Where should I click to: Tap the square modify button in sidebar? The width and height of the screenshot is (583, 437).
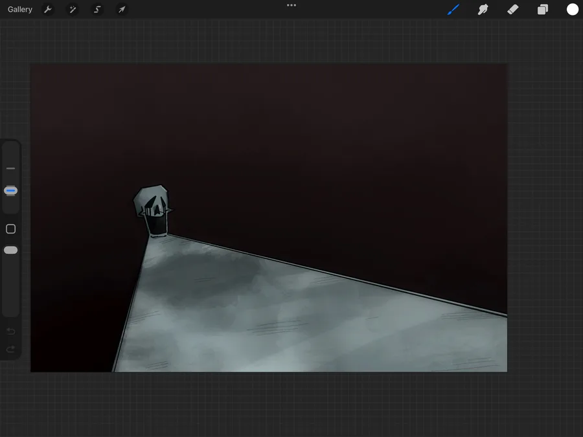click(11, 229)
